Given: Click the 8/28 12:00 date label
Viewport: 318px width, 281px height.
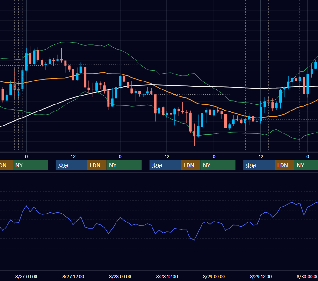Looking at the screenshot, I should point(167,276).
